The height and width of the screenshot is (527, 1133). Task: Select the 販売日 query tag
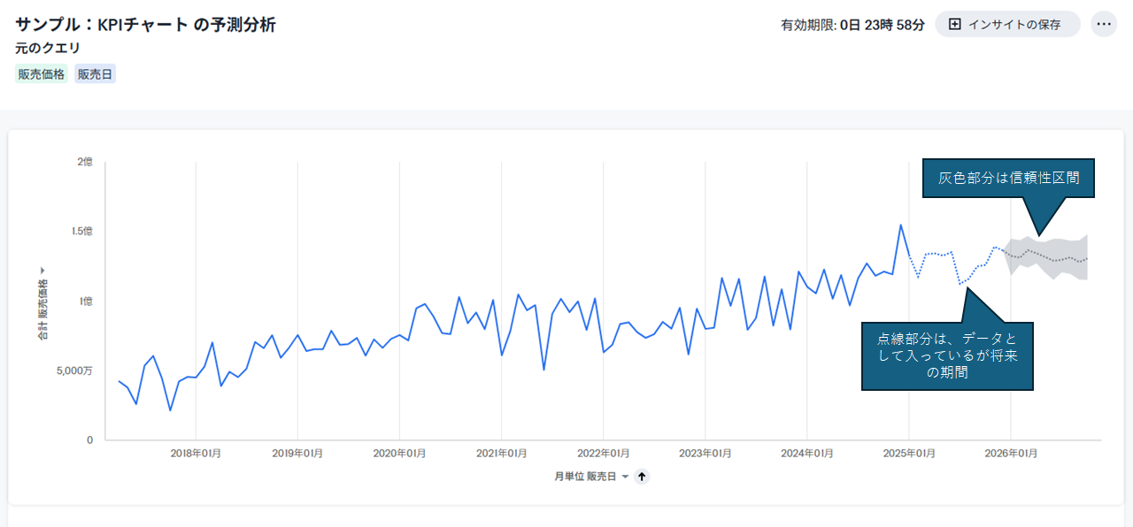[95, 74]
